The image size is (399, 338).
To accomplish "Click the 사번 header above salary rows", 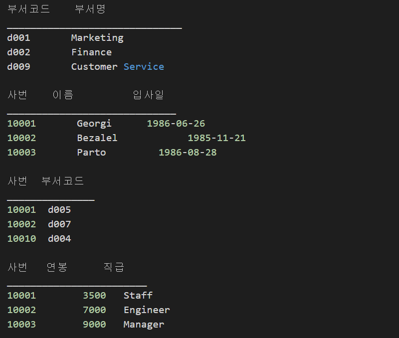I will coord(17,267).
